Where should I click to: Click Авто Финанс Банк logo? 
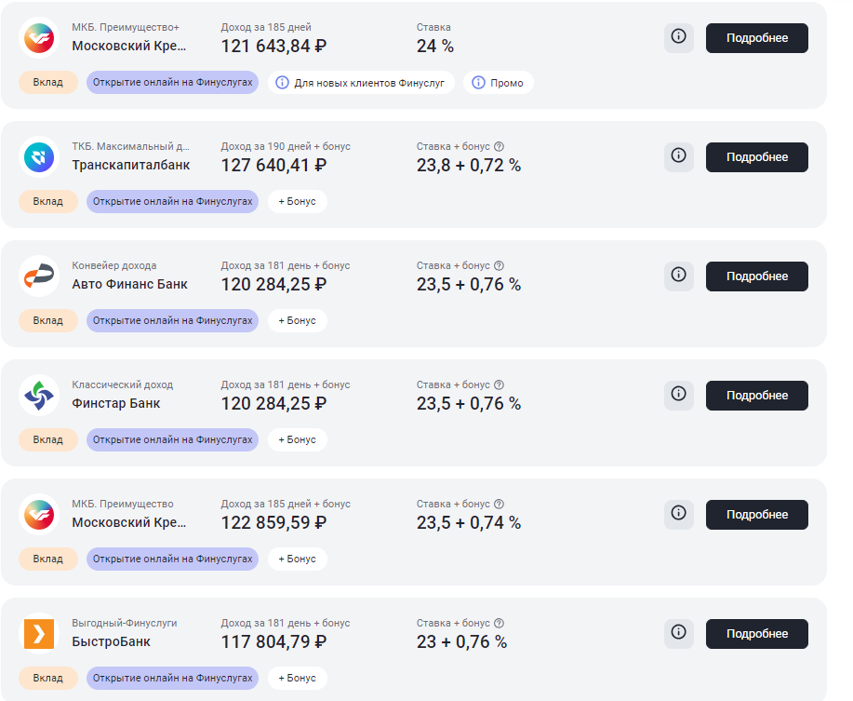[39, 276]
